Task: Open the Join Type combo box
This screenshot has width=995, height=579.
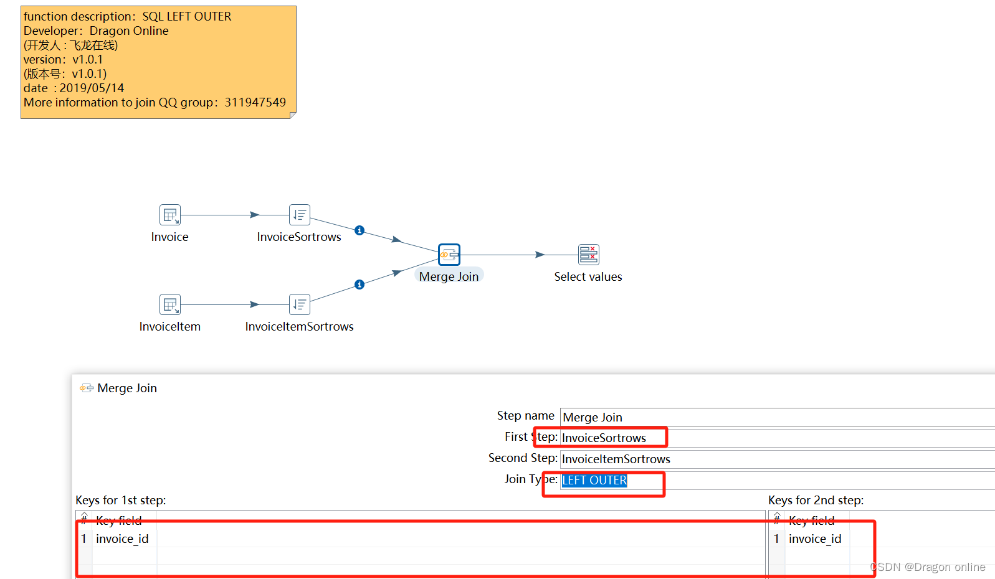Action: (777, 480)
